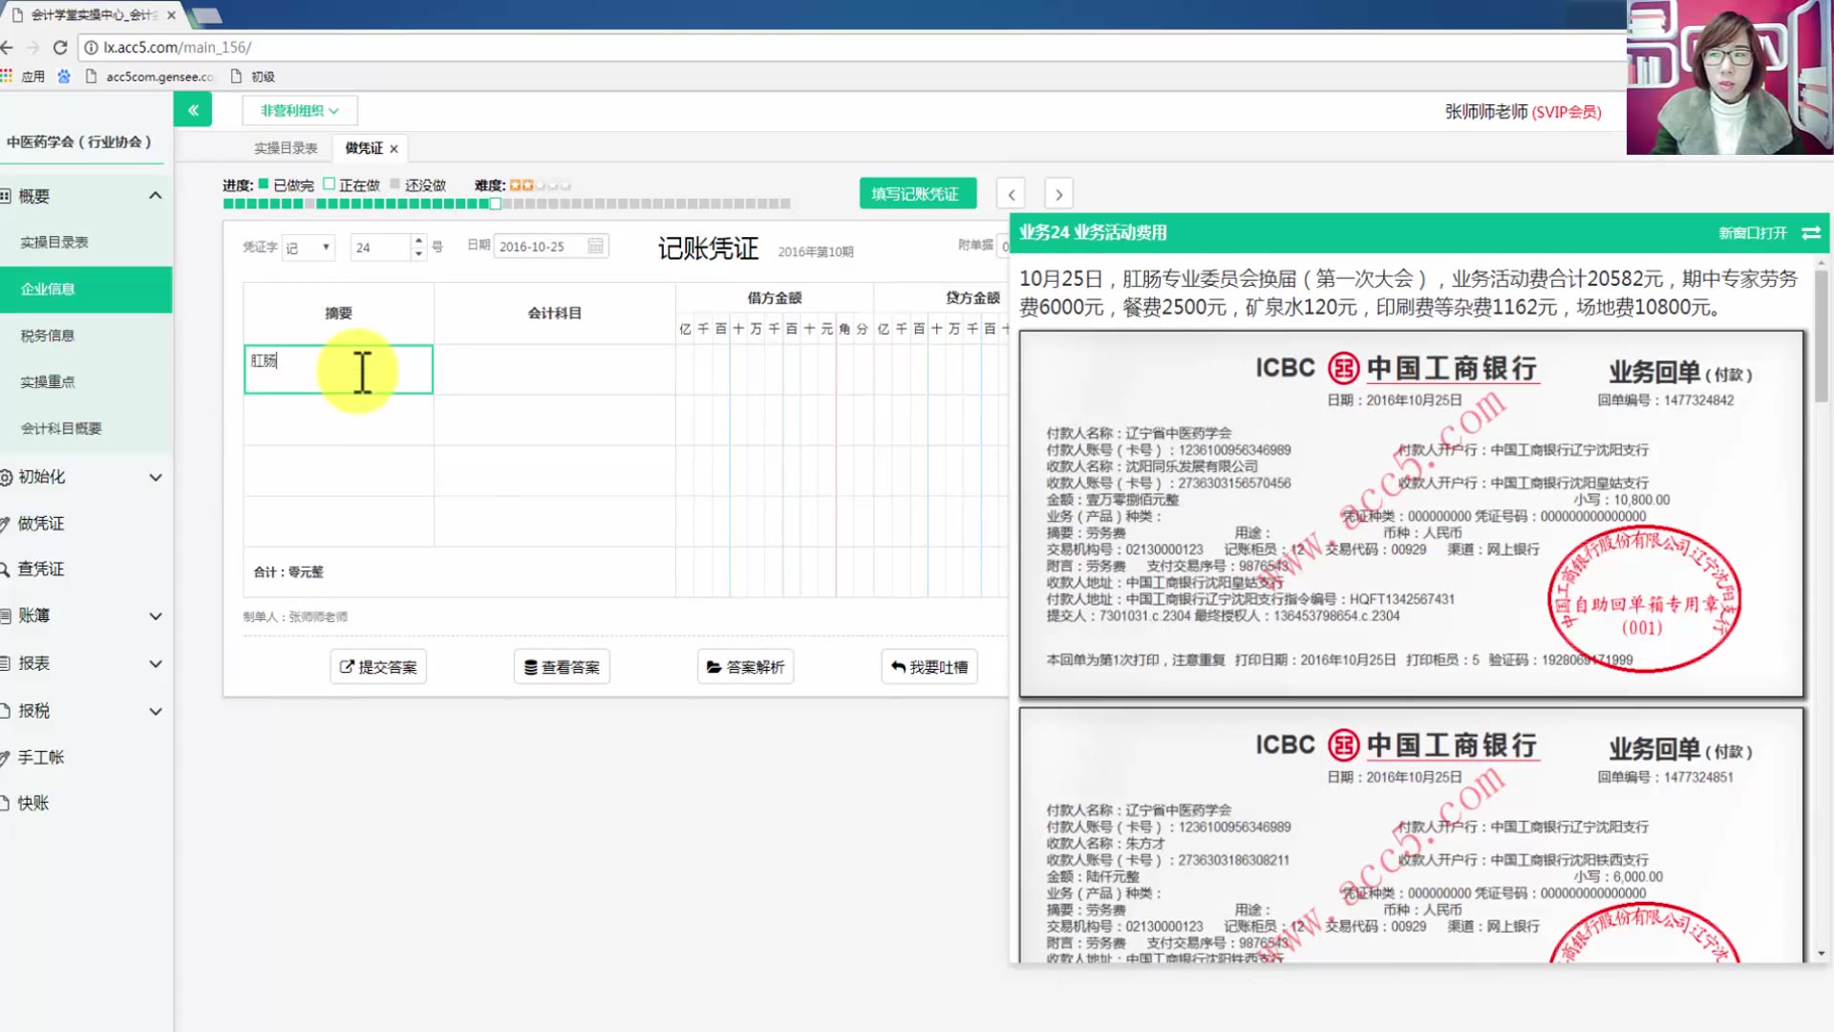
Task: Open 凭证字 记 dropdown
Action: [309, 247]
